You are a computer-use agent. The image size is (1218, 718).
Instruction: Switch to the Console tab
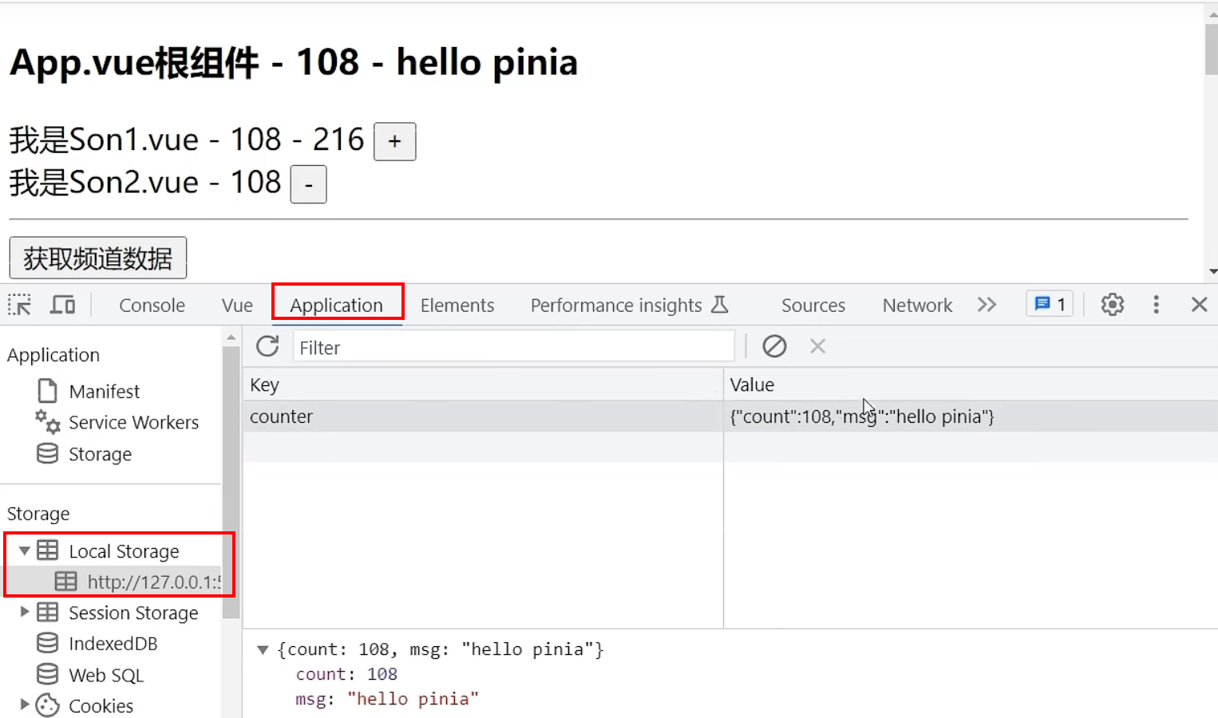(x=152, y=305)
